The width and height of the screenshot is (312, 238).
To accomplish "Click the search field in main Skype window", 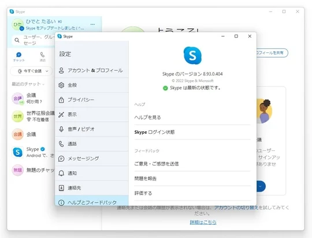I will (x=34, y=40).
